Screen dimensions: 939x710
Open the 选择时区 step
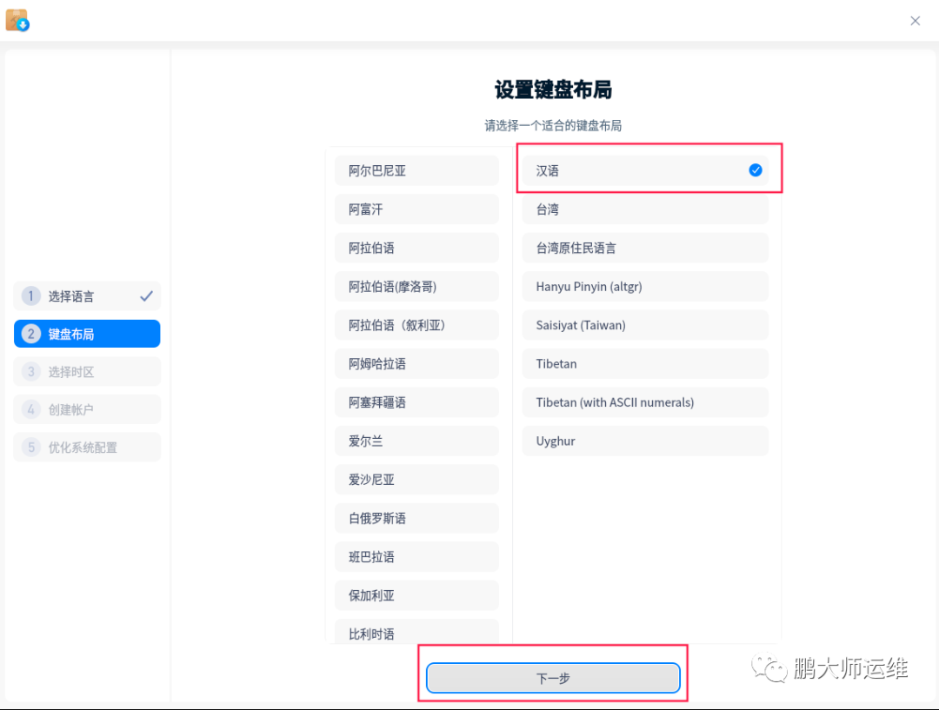tap(87, 371)
